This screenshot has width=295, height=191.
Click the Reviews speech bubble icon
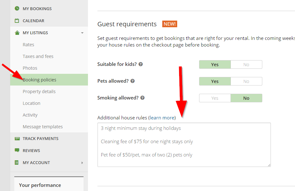17,150
